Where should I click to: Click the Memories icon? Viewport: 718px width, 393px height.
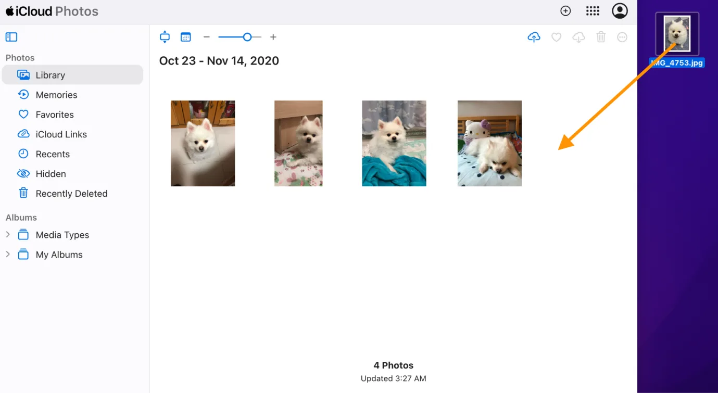(x=23, y=95)
